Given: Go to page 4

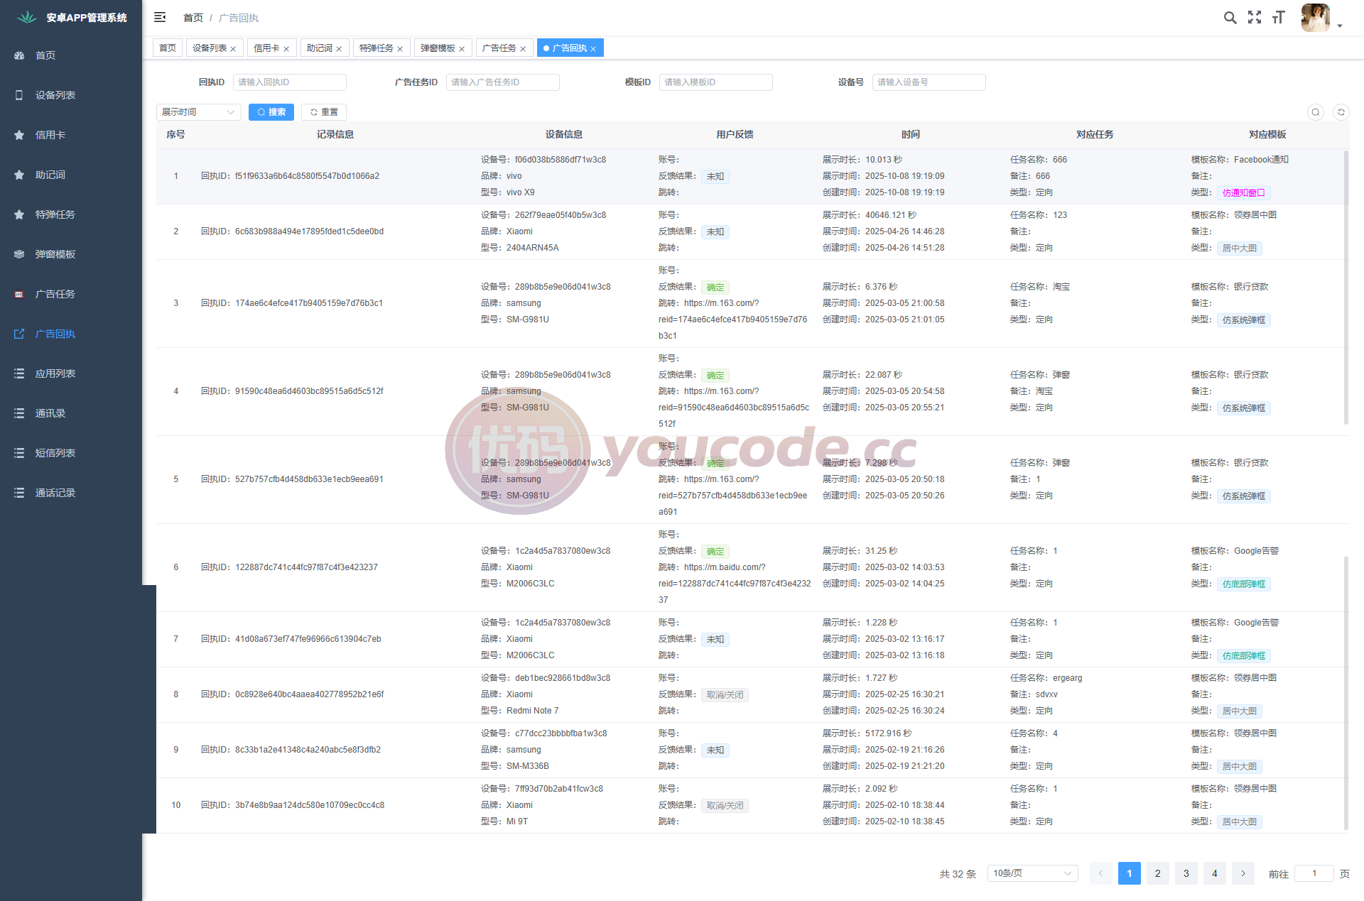Looking at the screenshot, I should coord(1215,873).
